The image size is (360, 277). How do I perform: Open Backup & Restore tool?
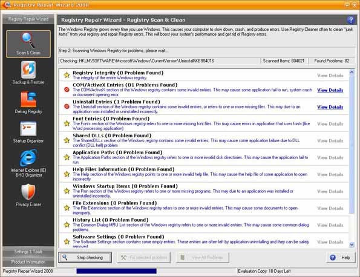click(28, 73)
